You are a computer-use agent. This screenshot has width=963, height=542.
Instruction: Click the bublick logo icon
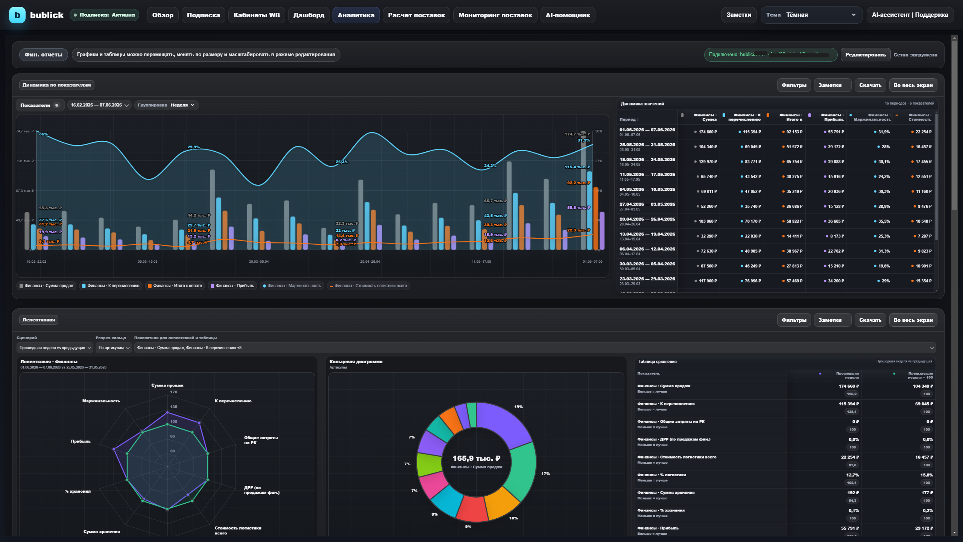coord(17,15)
